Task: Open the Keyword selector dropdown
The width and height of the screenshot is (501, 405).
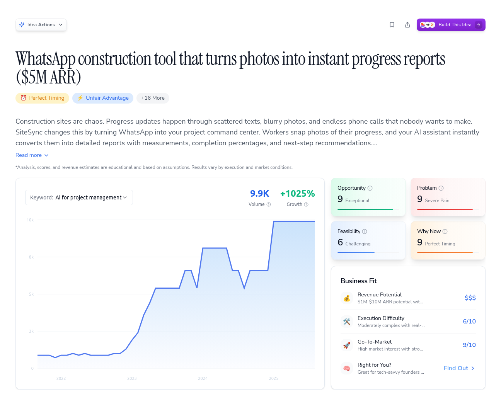Action: pos(79,197)
